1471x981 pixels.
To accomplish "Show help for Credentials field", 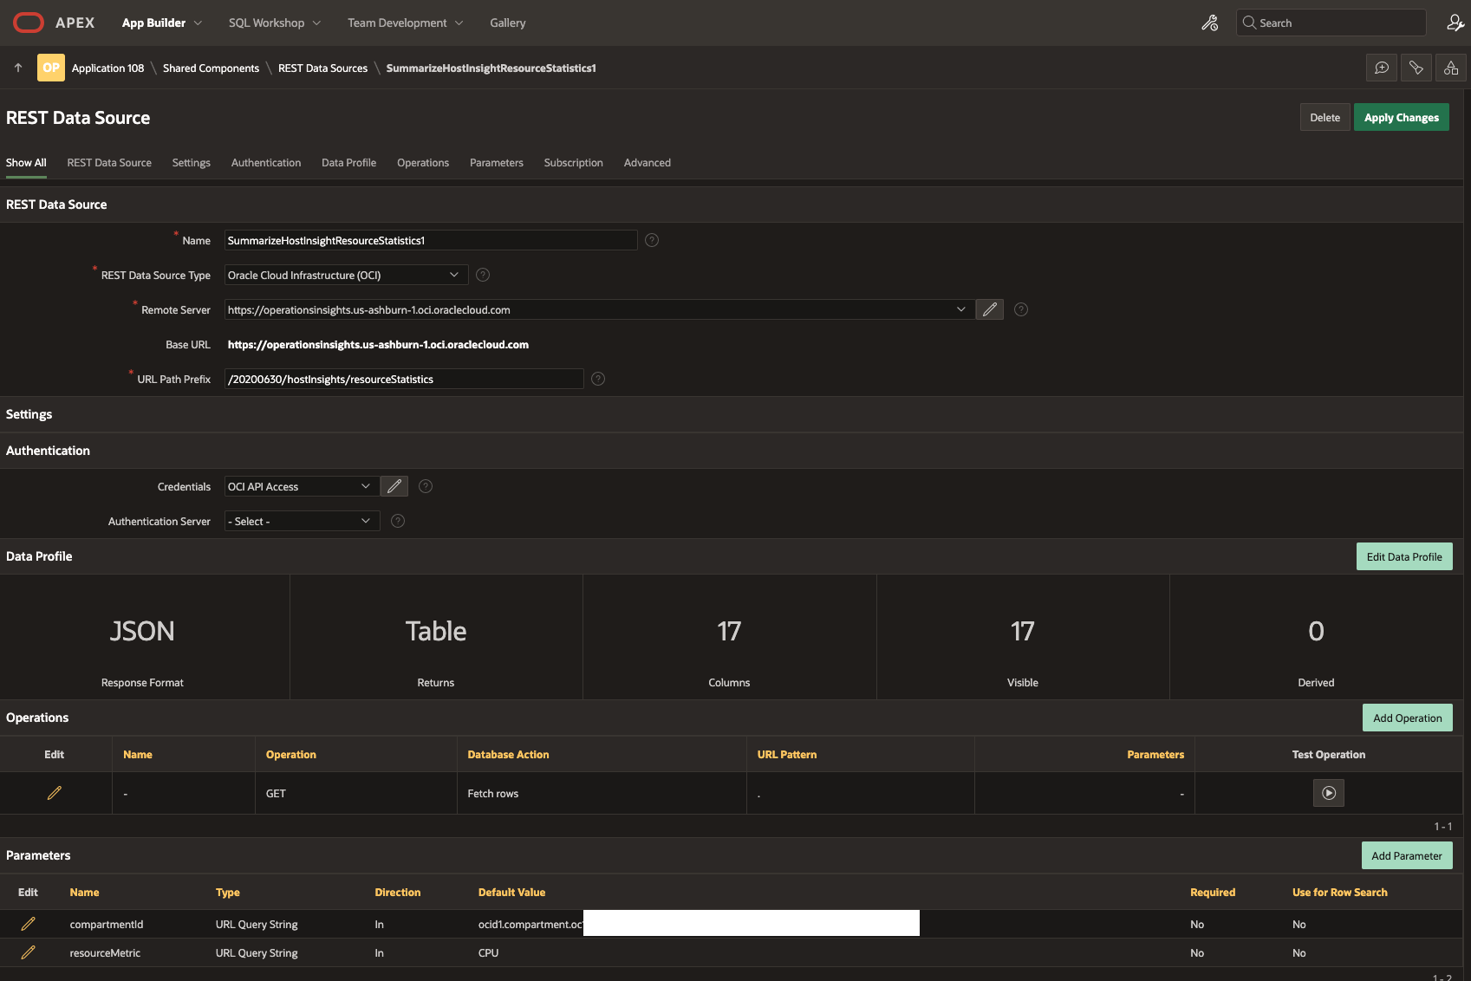I will 426,486.
